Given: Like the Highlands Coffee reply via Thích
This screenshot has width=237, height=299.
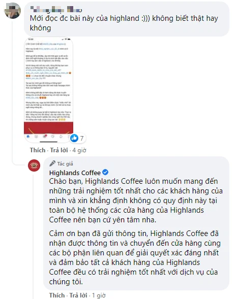Looking at the screenshot, I should [x=57, y=295].
